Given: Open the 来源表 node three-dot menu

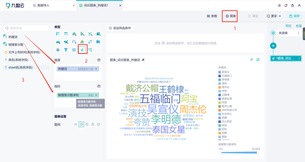Looking at the screenshot, I should (299, 33).
